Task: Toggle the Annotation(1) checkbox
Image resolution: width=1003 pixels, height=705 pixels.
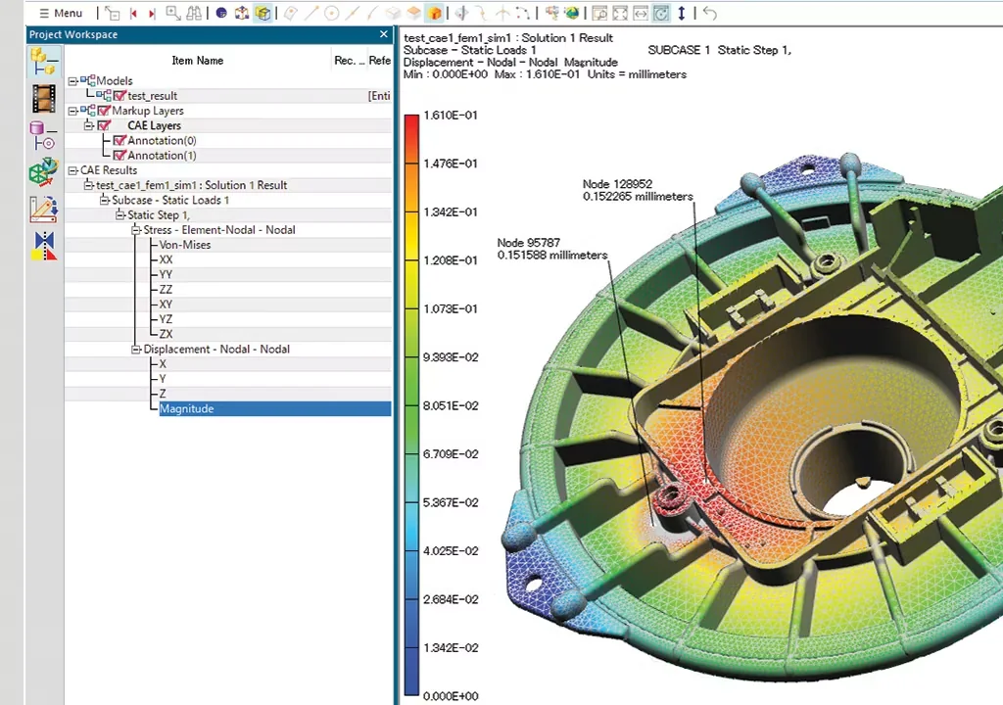Action: tap(119, 155)
